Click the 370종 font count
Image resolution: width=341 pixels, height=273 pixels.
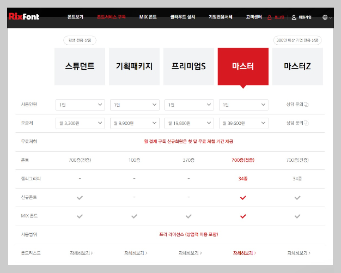pyautogui.click(x=188, y=160)
